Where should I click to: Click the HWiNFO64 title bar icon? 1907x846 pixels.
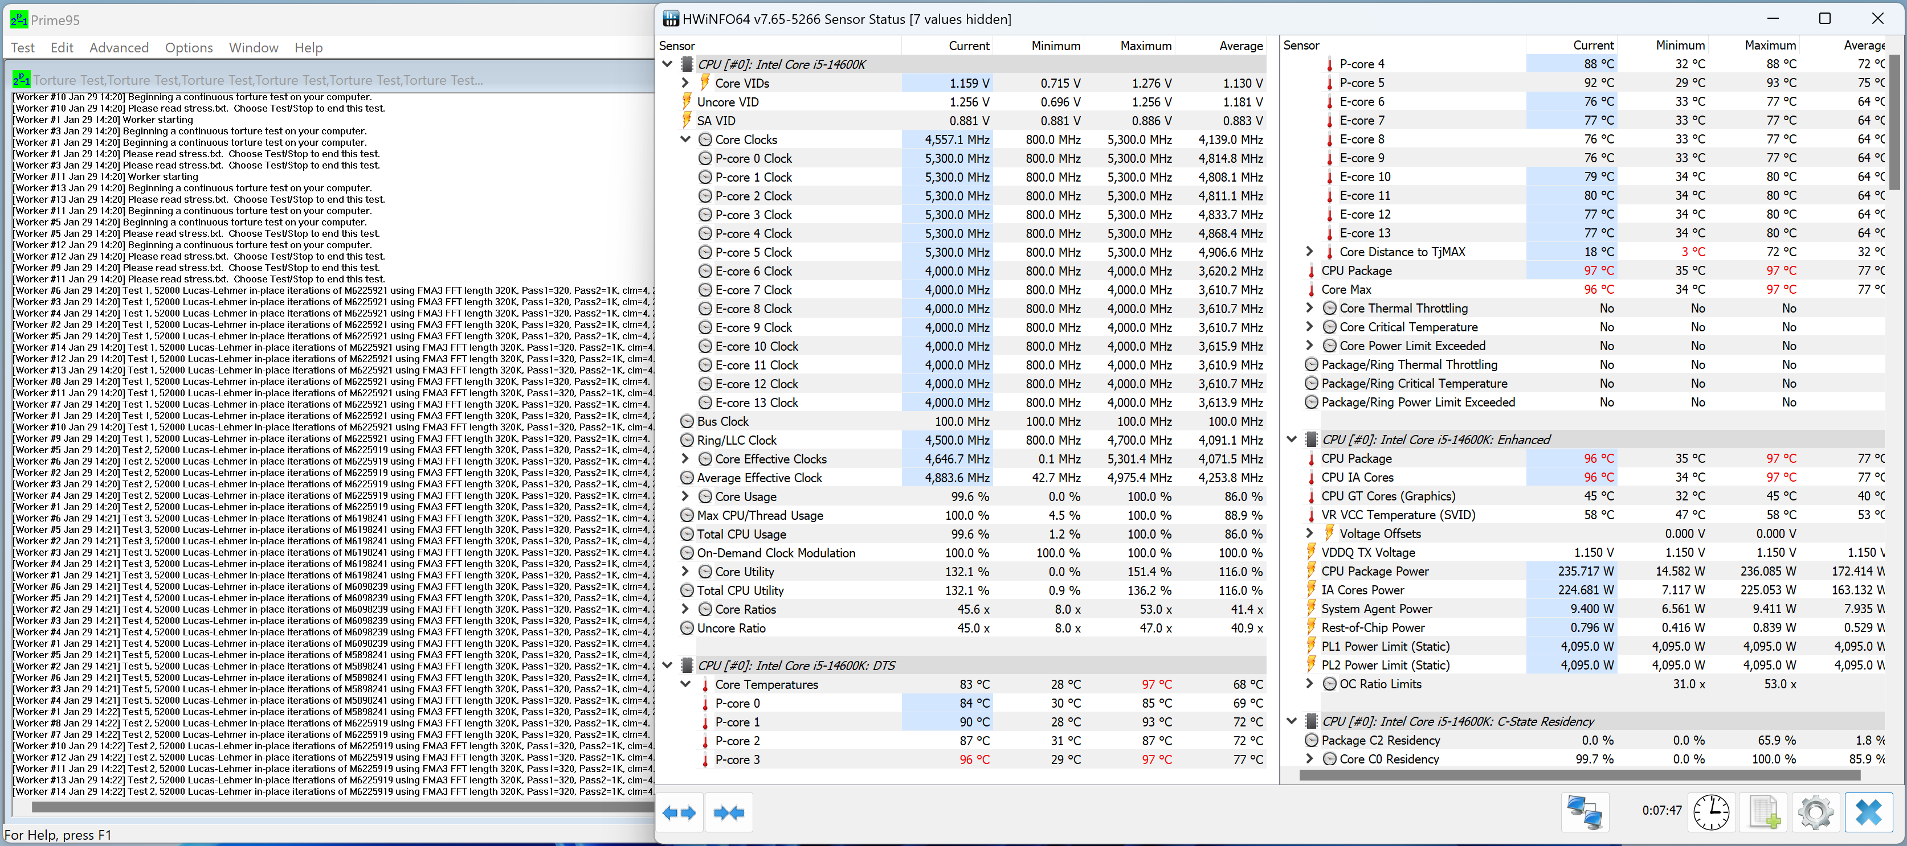(x=671, y=18)
